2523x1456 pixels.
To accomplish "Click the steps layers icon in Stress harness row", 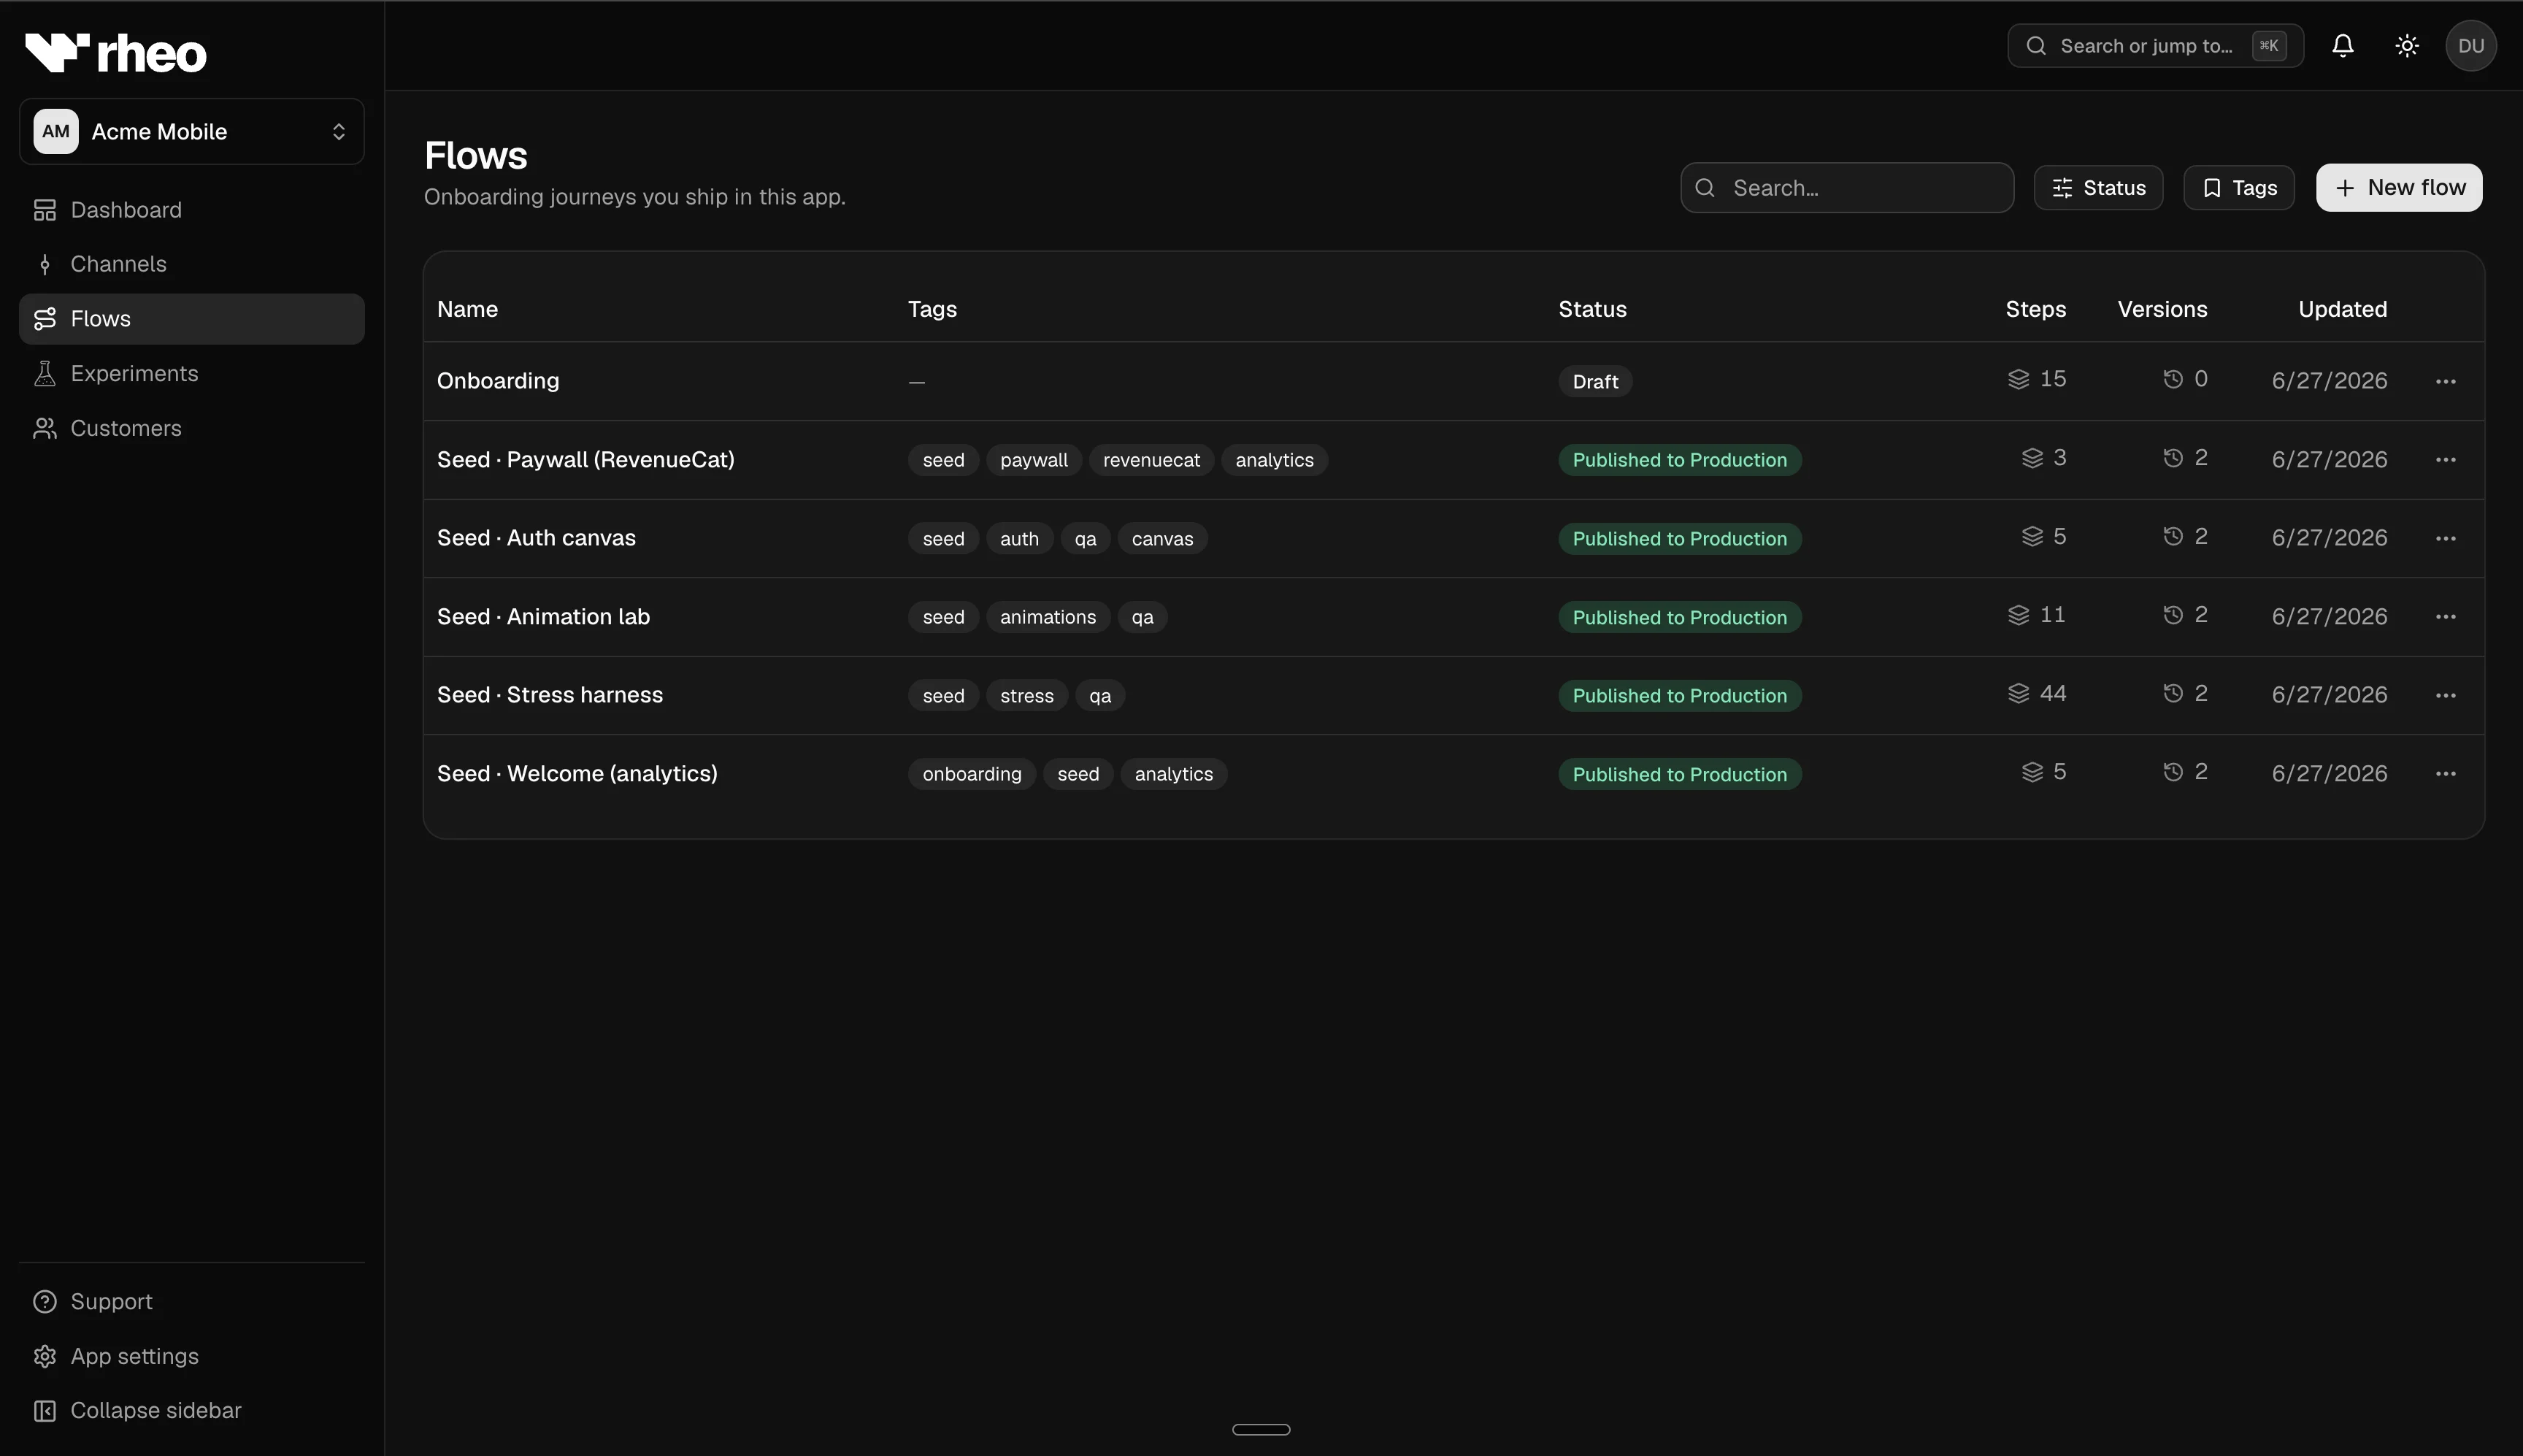I will click(2019, 693).
